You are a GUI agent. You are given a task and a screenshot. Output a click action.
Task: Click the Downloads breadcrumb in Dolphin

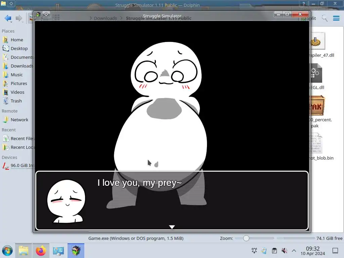pyautogui.click(x=105, y=18)
